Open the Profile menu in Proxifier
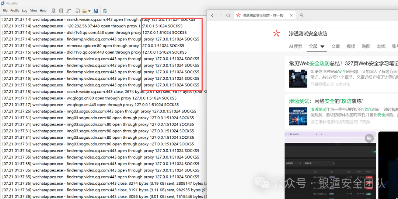Image resolution: width=398 pixels, height=199 pixels. tap(15, 11)
